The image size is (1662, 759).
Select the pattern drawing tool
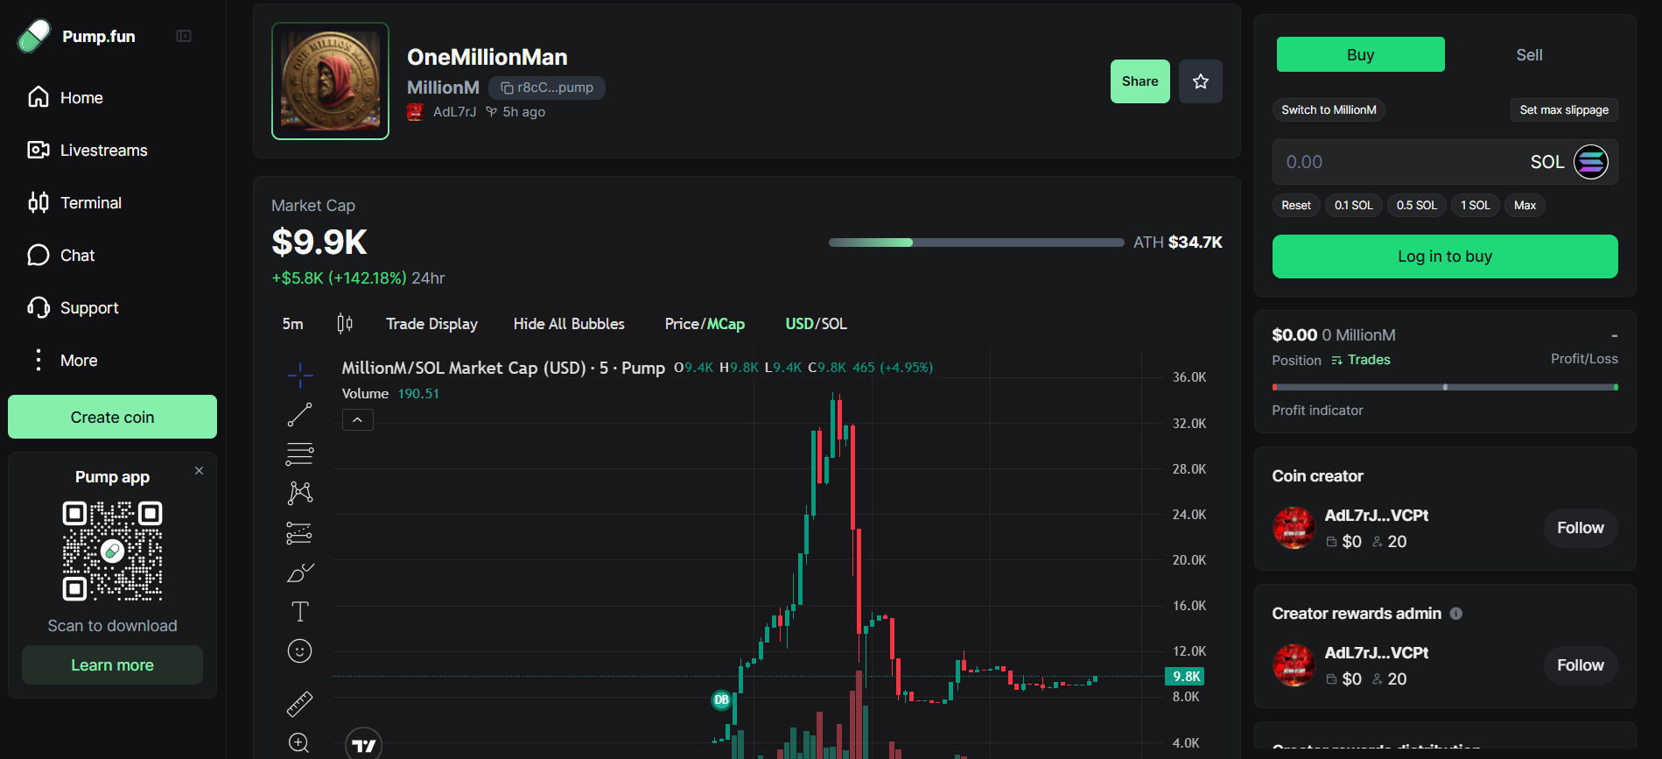tap(299, 493)
